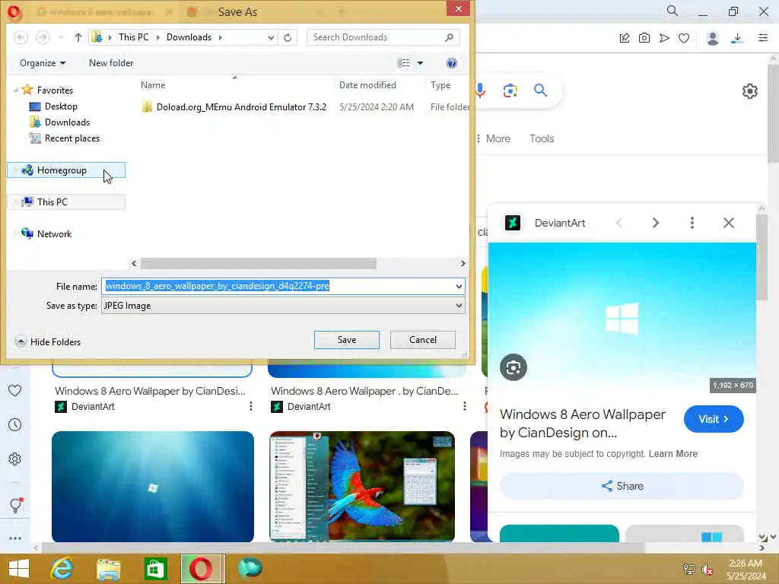The height and width of the screenshot is (584, 779).
Task: Click the Windows Start button
Action: pyautogui.click(x=19, y=569)
